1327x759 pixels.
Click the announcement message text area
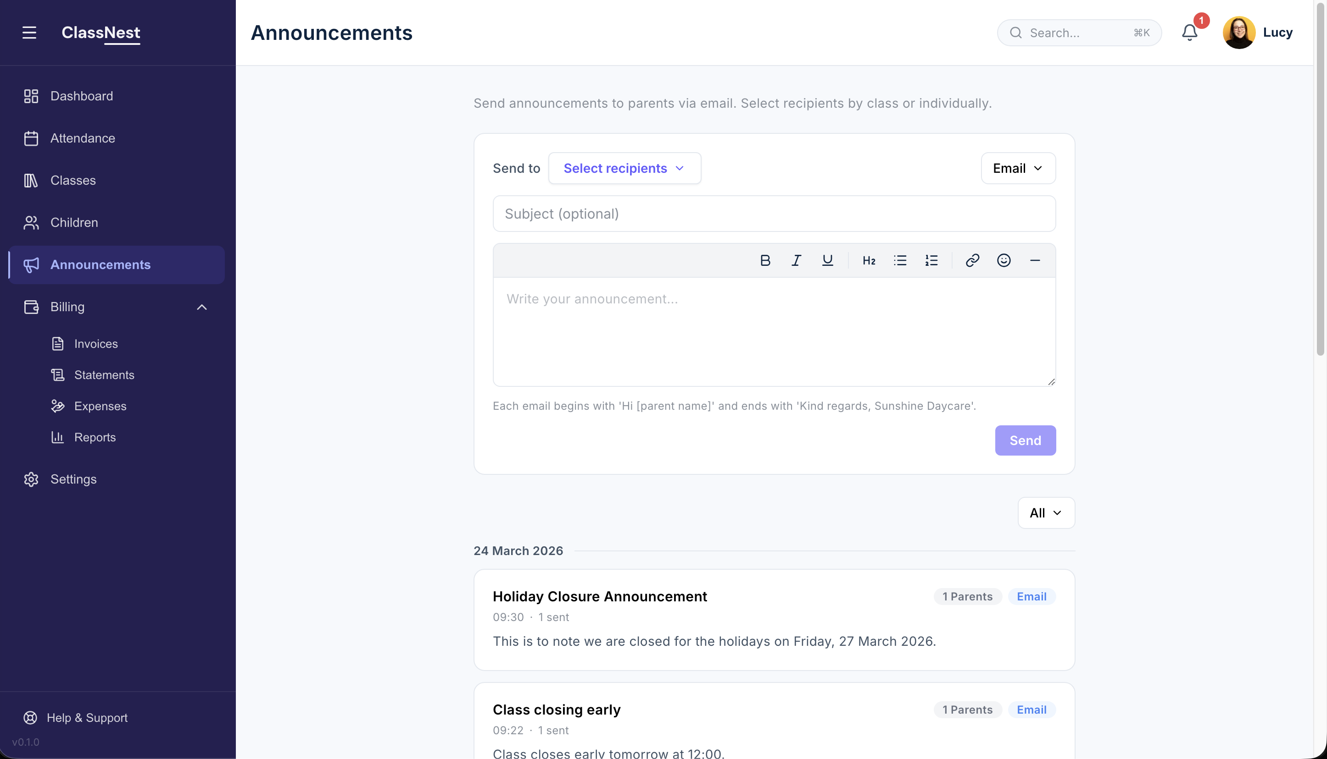point(774,331)
